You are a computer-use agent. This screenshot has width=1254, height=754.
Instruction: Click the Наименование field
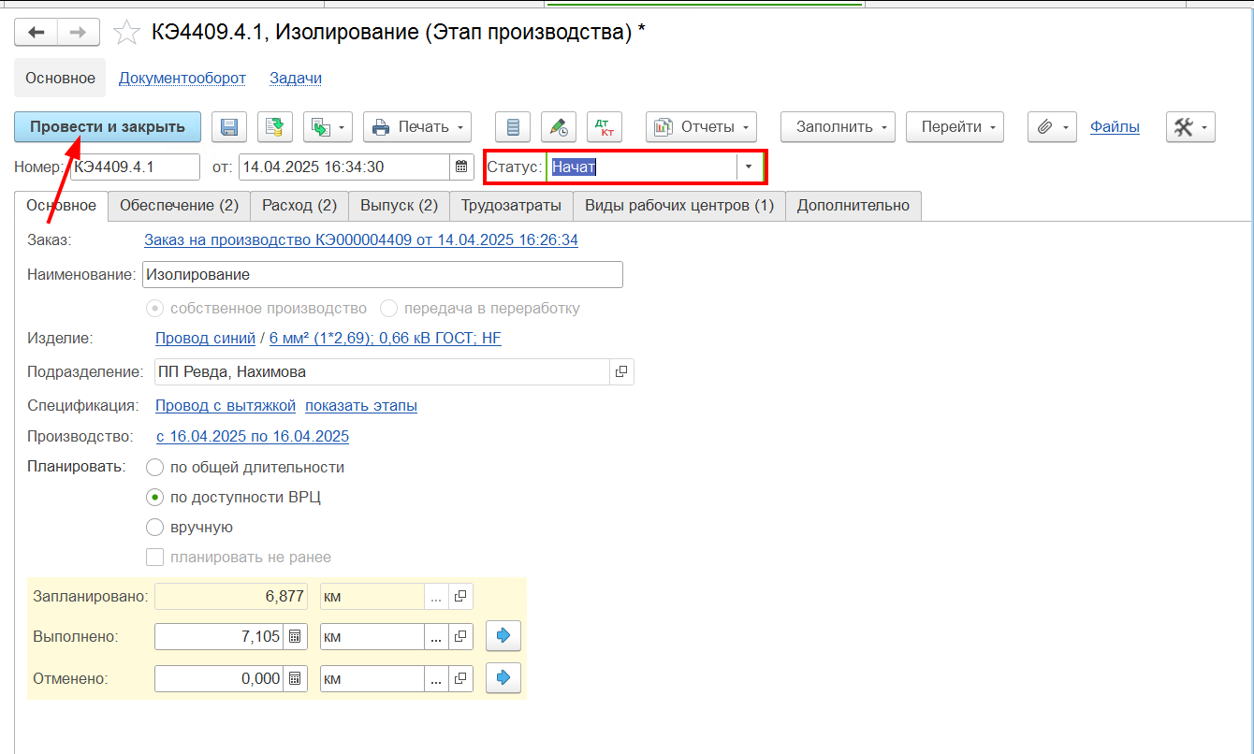tap(382, 275)
